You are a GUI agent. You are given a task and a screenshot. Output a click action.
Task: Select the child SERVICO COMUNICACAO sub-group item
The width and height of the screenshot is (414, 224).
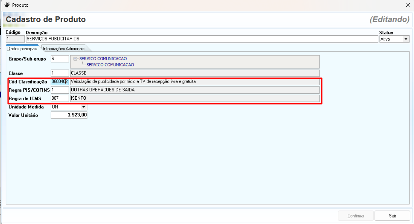point(110,65)
